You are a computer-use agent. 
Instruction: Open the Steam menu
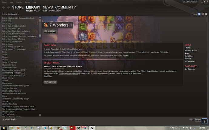tap(5, 2)
